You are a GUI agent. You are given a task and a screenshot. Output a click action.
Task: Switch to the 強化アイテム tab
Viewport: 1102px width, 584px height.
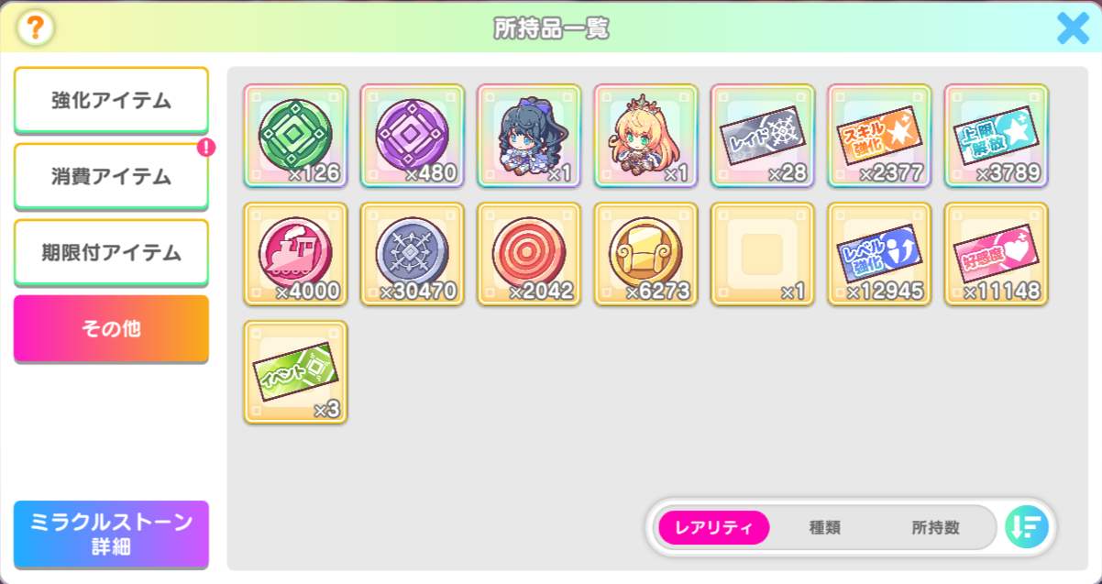click(111, 100)
